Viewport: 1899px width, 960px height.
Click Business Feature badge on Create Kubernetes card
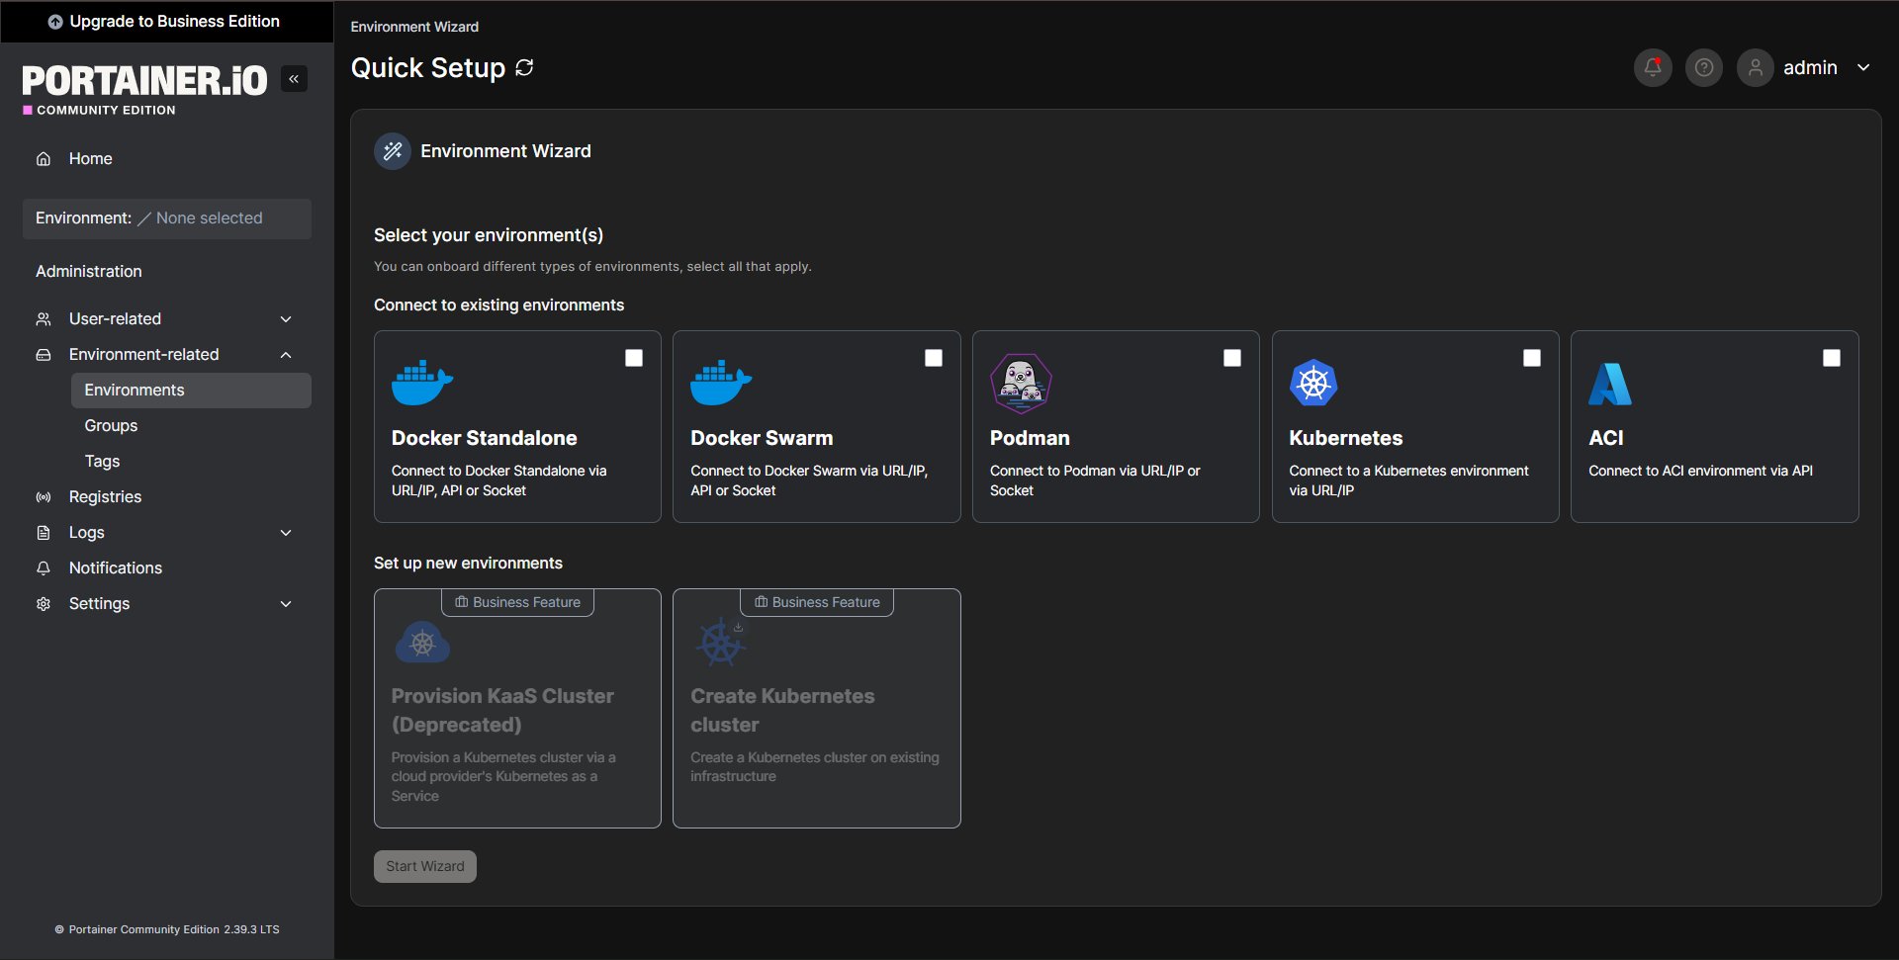point(817,602)
